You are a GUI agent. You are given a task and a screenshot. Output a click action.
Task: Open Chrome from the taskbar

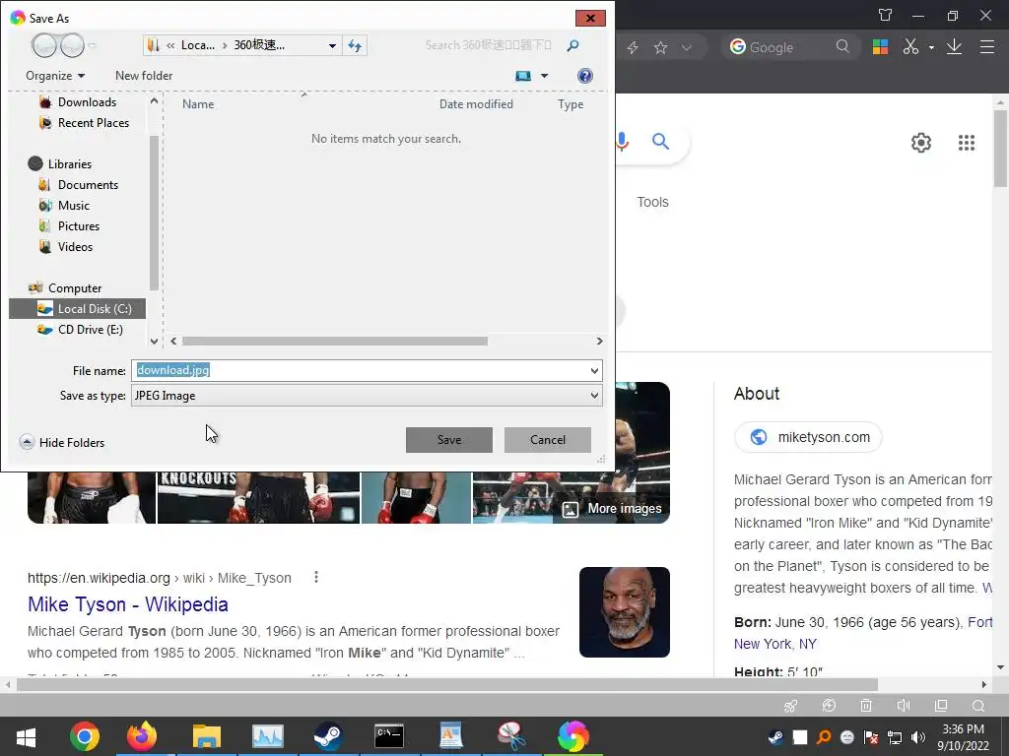click(x=85, y=736)
